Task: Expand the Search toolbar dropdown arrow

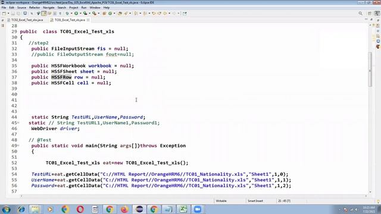Action: click(x=130, y=13)
